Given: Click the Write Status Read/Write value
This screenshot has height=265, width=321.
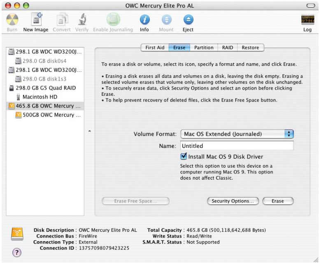Looking at the screenshot, I should click(x=199, y=236).
